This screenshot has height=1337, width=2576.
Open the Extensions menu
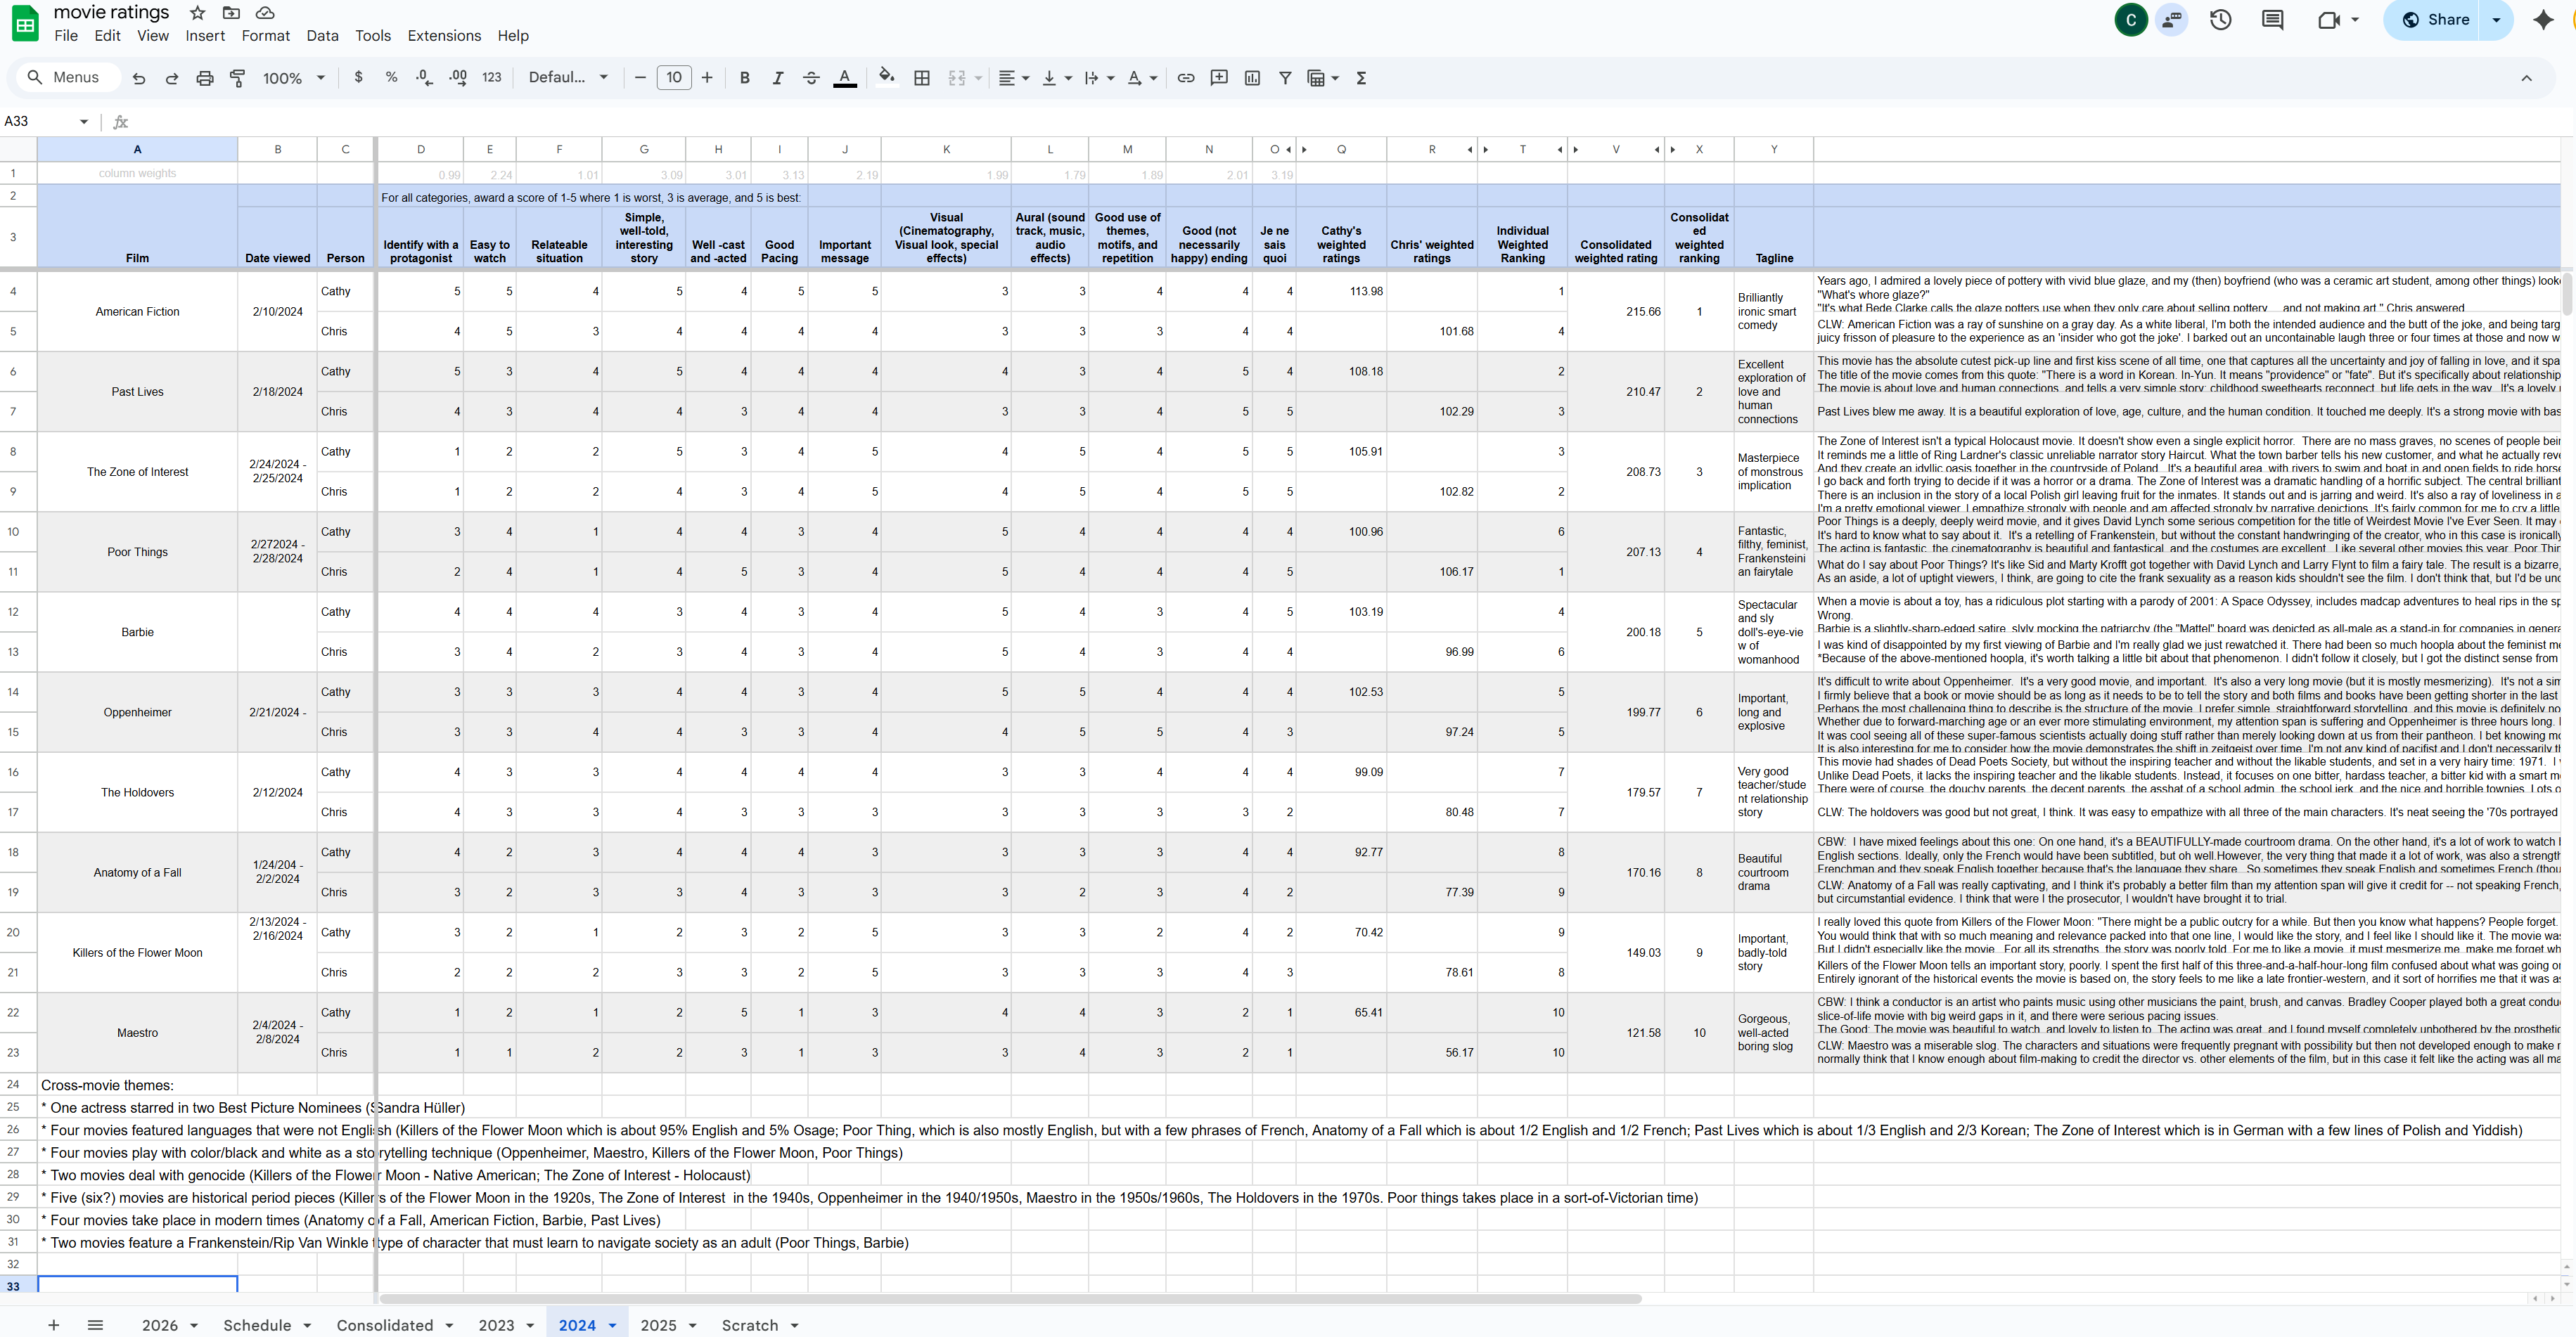coord(444,36)
